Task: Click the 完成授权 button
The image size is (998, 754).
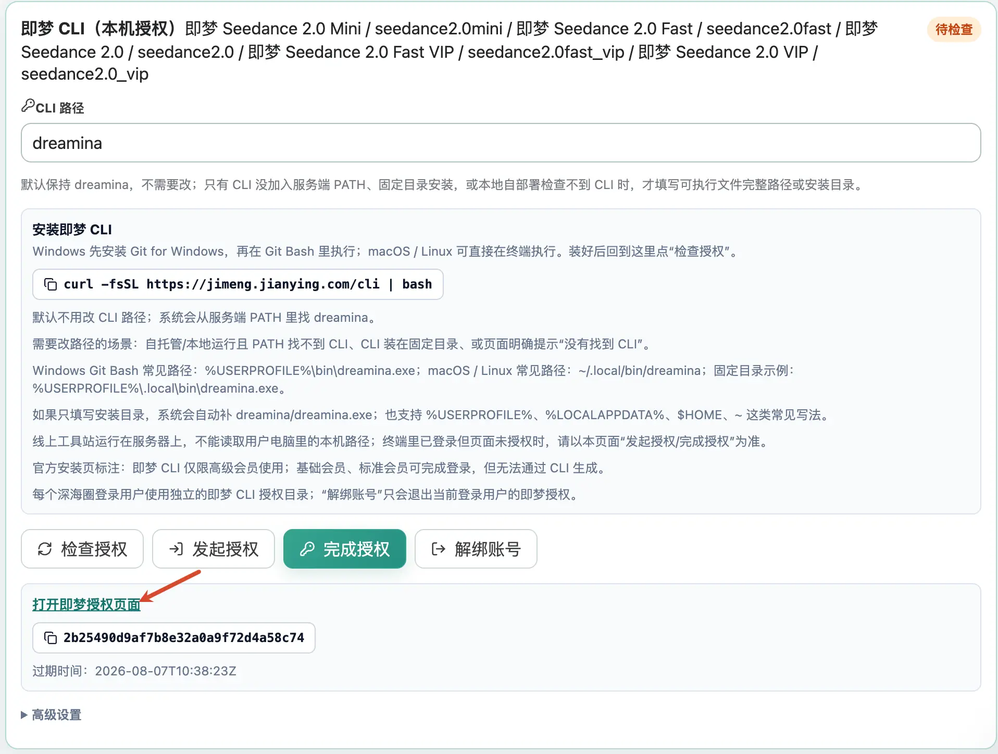Action: coord(345,549)
